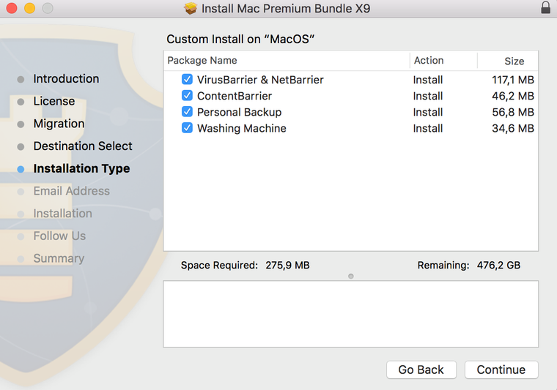This screenshot has height=390, width=557.
Task: Click the Follow Us step
Action: (59, 236)
